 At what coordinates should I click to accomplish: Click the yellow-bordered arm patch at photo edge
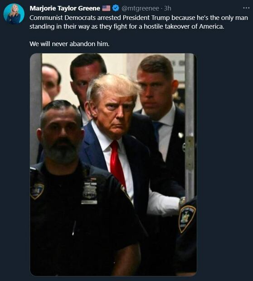pos(187,218)
